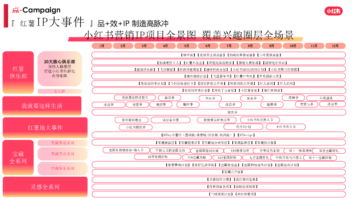Image resolution: width=353 pixels, height=198 pixels.
Task: Click the 宝藏礼物情报站-情人节 pill
Action: (126, 150)
